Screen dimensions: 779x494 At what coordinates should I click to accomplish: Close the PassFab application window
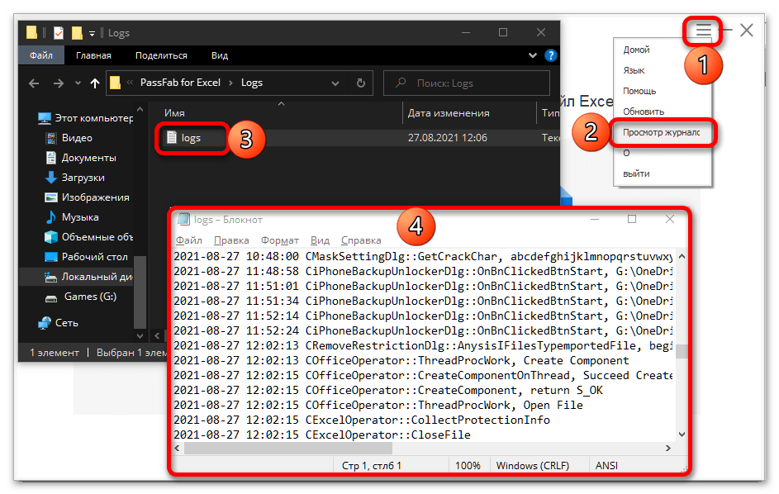click(x=747, y=31)
